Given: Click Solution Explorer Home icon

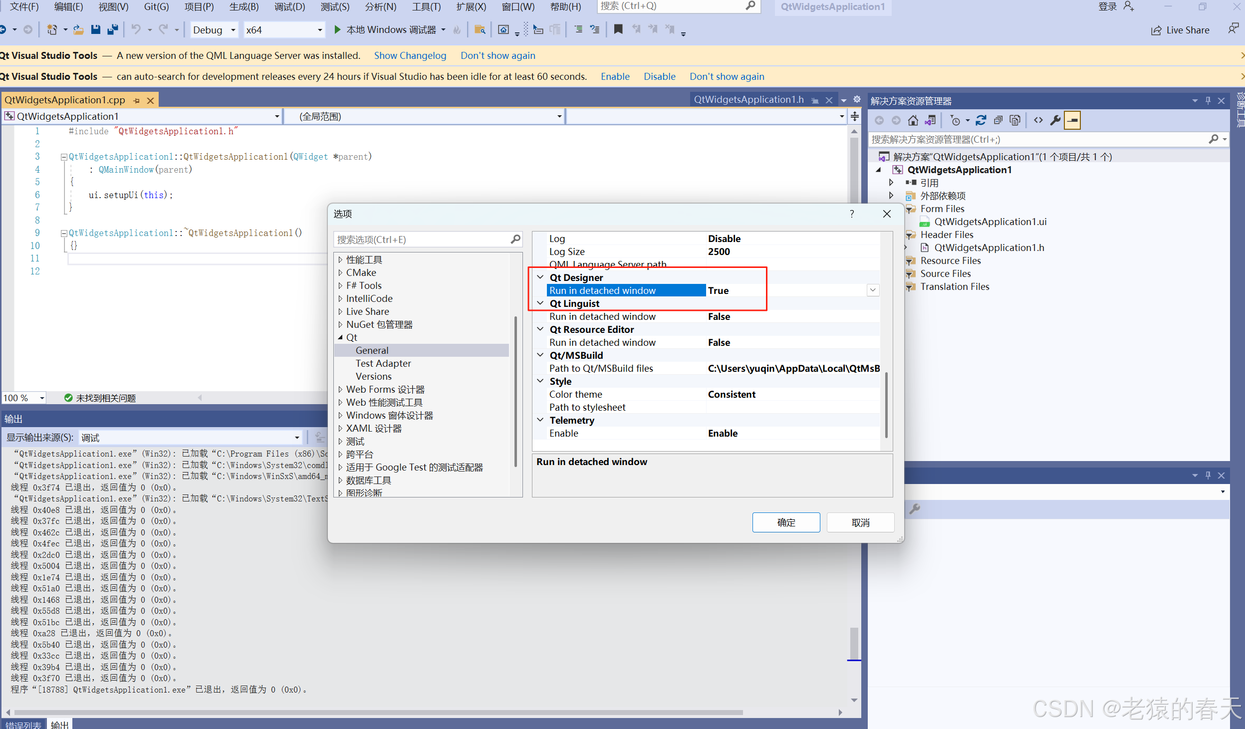Looking at the screenshot, I should pos(913,120).
